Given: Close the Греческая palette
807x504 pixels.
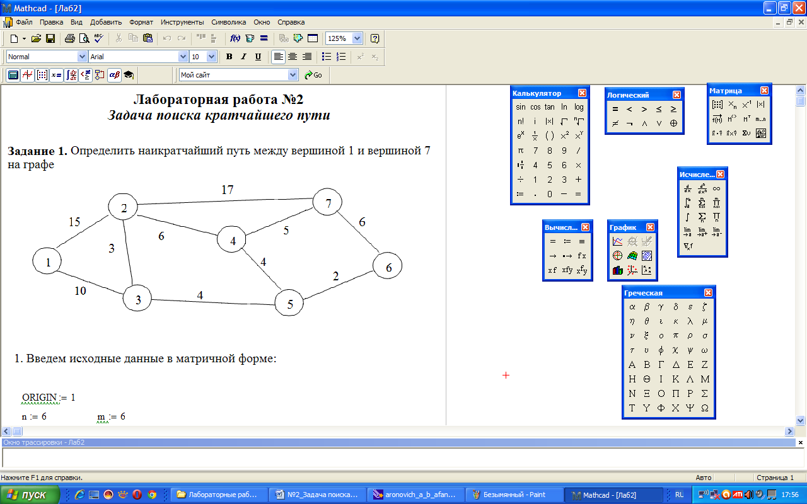Looking at the screenshot, I should [708, 293].
